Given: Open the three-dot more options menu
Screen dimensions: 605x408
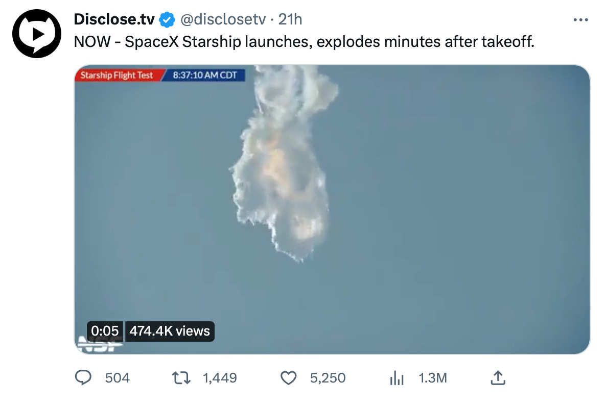Looking at the screenshot, I should coord(581,20).
